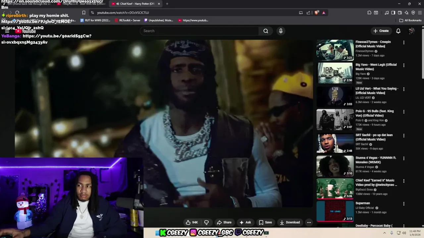Open Polo G 95 Bulls thumbnail
Image resolution: width=424 pixels, height=238 pixels.
point(335,119)
